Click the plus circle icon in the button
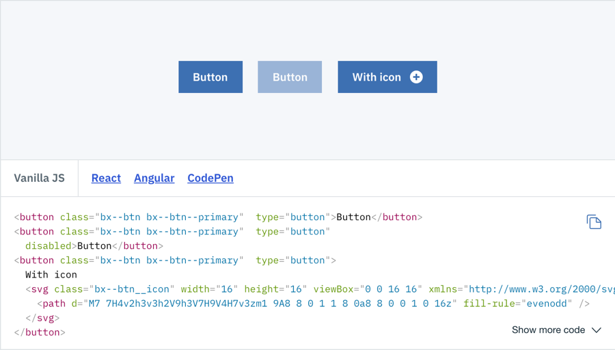This screenshot has height=350, width=615. (416, 77)
